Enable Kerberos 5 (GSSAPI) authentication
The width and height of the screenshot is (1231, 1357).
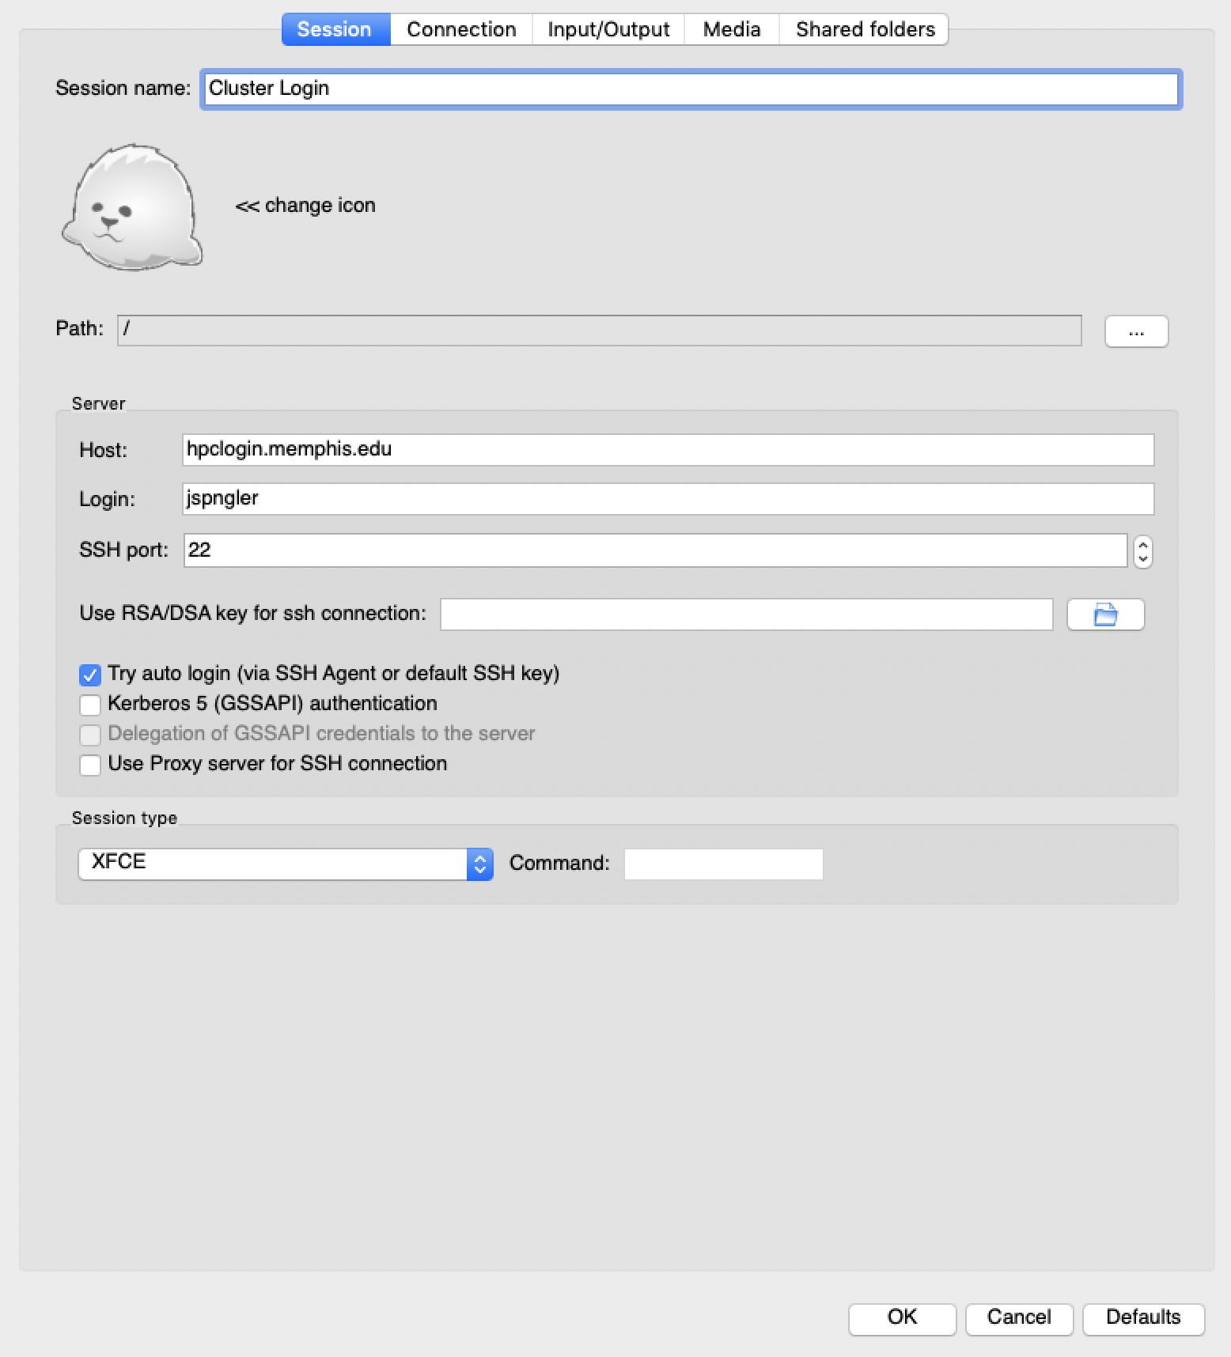90,705
